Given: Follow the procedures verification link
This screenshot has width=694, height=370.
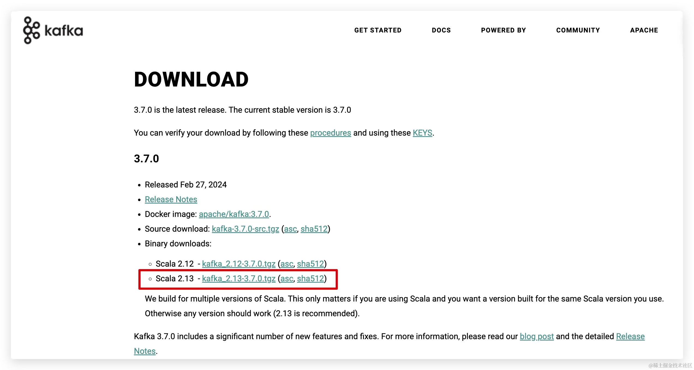Looking at the screenshot, I should coord(330,133).
